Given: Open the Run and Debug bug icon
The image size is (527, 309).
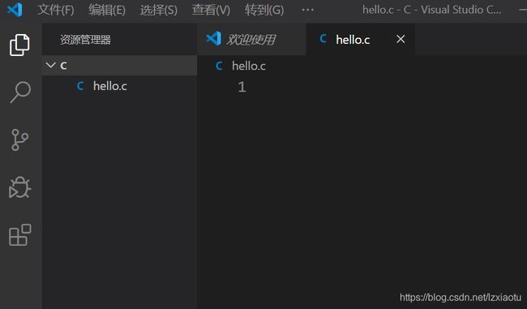Looking at the screenshot, I should pos(19,187).
